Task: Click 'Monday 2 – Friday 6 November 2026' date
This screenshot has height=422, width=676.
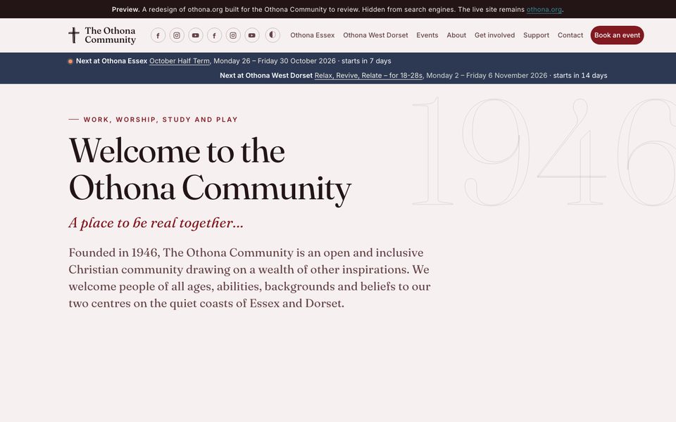Action: pos(487,75)
